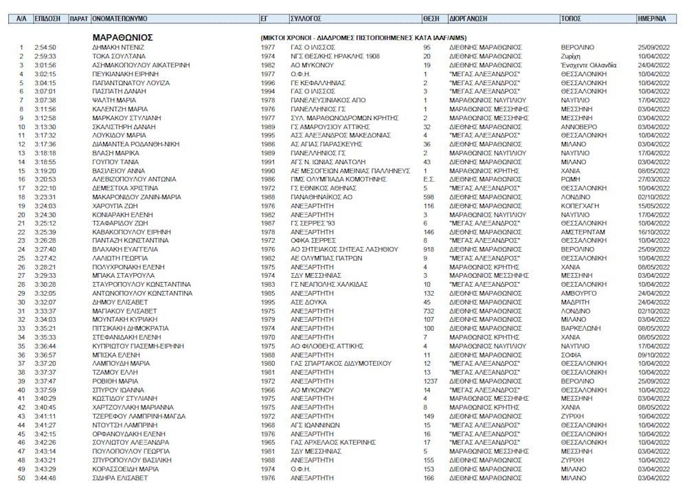Click the ΤΟΠΟΣ column header

tap(572, 19)
